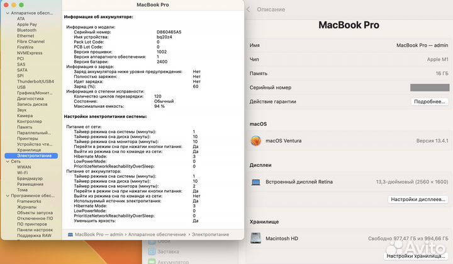
Task: Select Frameworks in the software tree
Action: point(29,202)
